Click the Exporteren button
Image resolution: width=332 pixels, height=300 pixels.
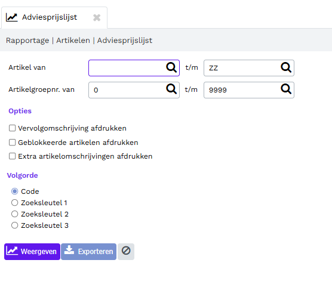[x=89, y=252]
